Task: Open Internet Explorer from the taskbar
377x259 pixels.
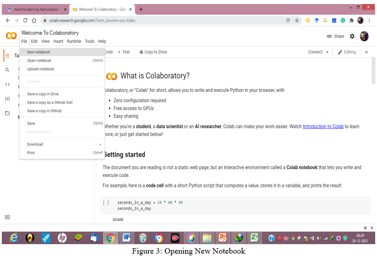Action: coord(14,238)
